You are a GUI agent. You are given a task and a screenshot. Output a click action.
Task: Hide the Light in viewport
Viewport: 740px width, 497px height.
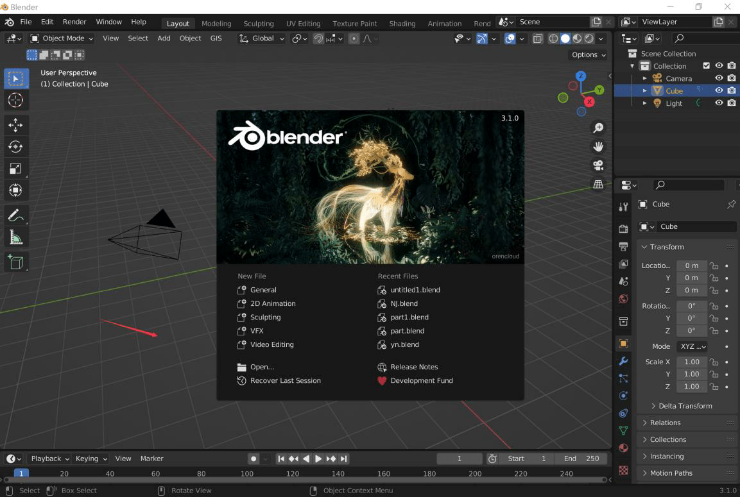719,103
